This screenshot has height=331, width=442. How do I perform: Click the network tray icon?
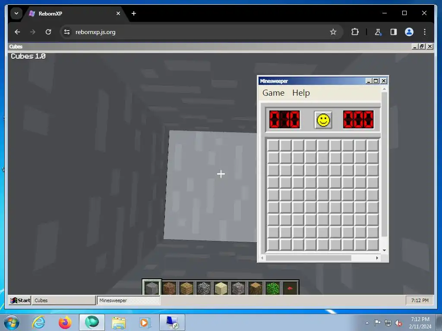388,323
